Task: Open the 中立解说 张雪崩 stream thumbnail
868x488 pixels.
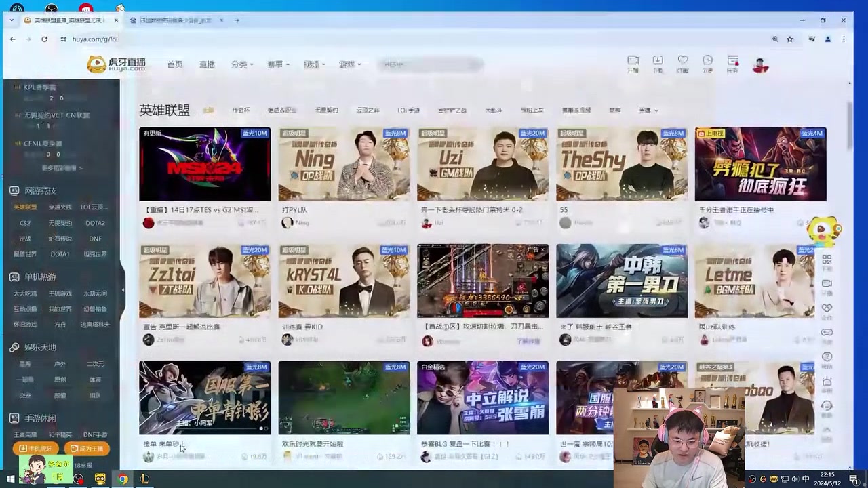Action: pos(483,398)
